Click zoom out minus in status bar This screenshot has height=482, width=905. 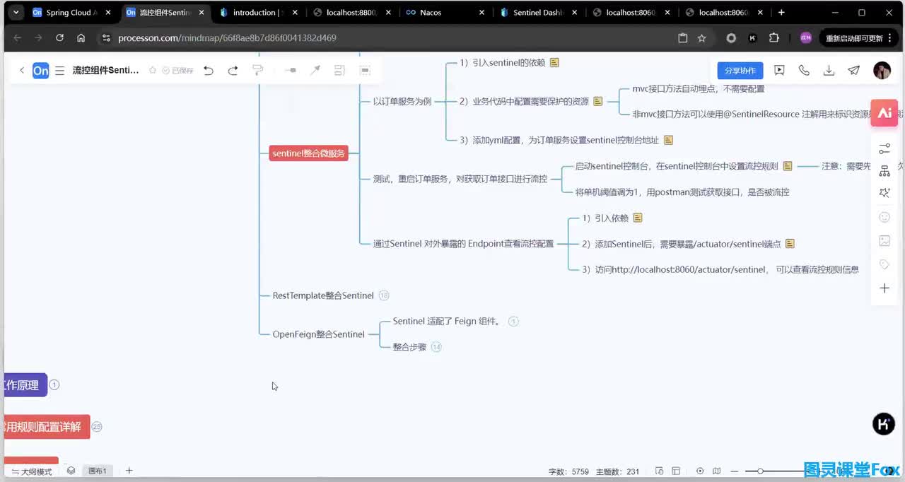tap(735, 471)
